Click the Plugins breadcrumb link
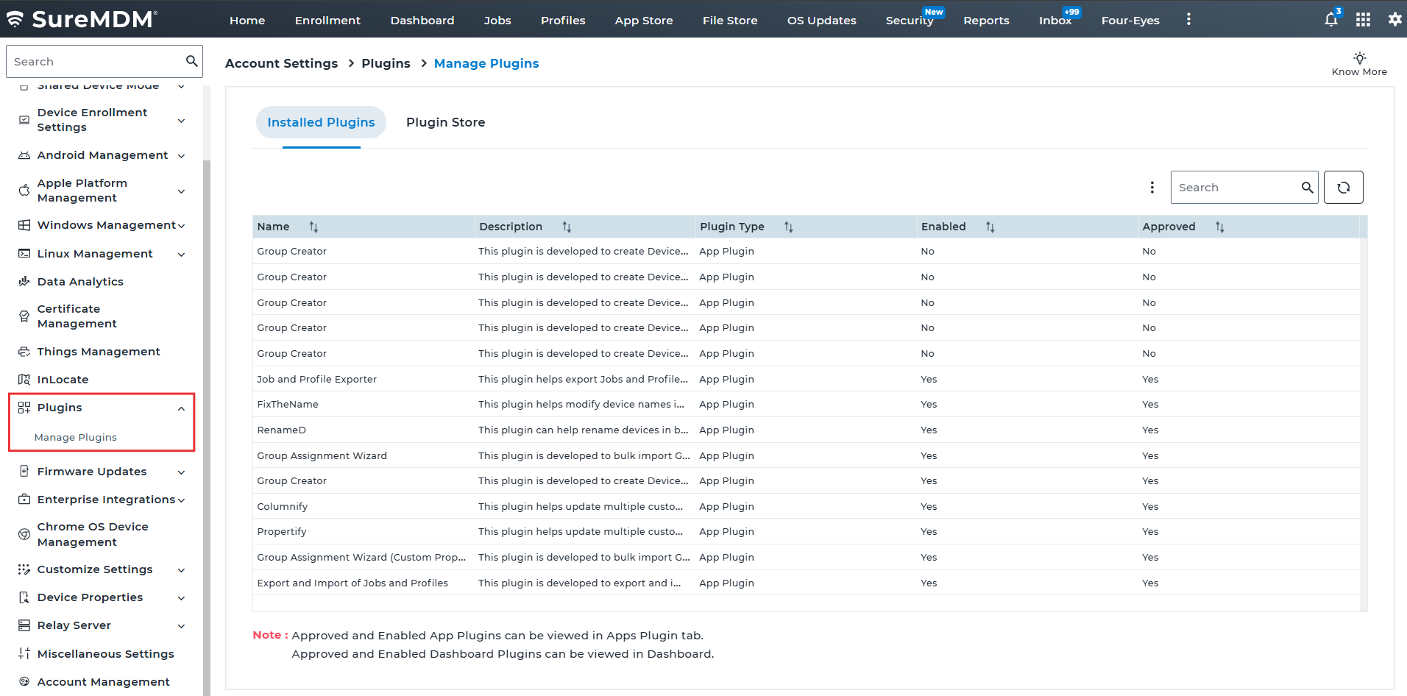Screen dimensions: 1407x696 pyautogui.click(x=386, y=63)
